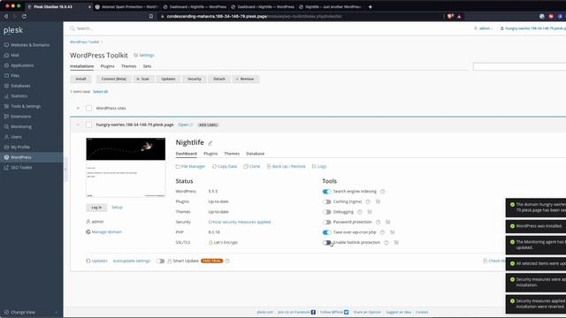Switch to toolkit Themes tab
This screenshot has height=318, width=566.
128,66
